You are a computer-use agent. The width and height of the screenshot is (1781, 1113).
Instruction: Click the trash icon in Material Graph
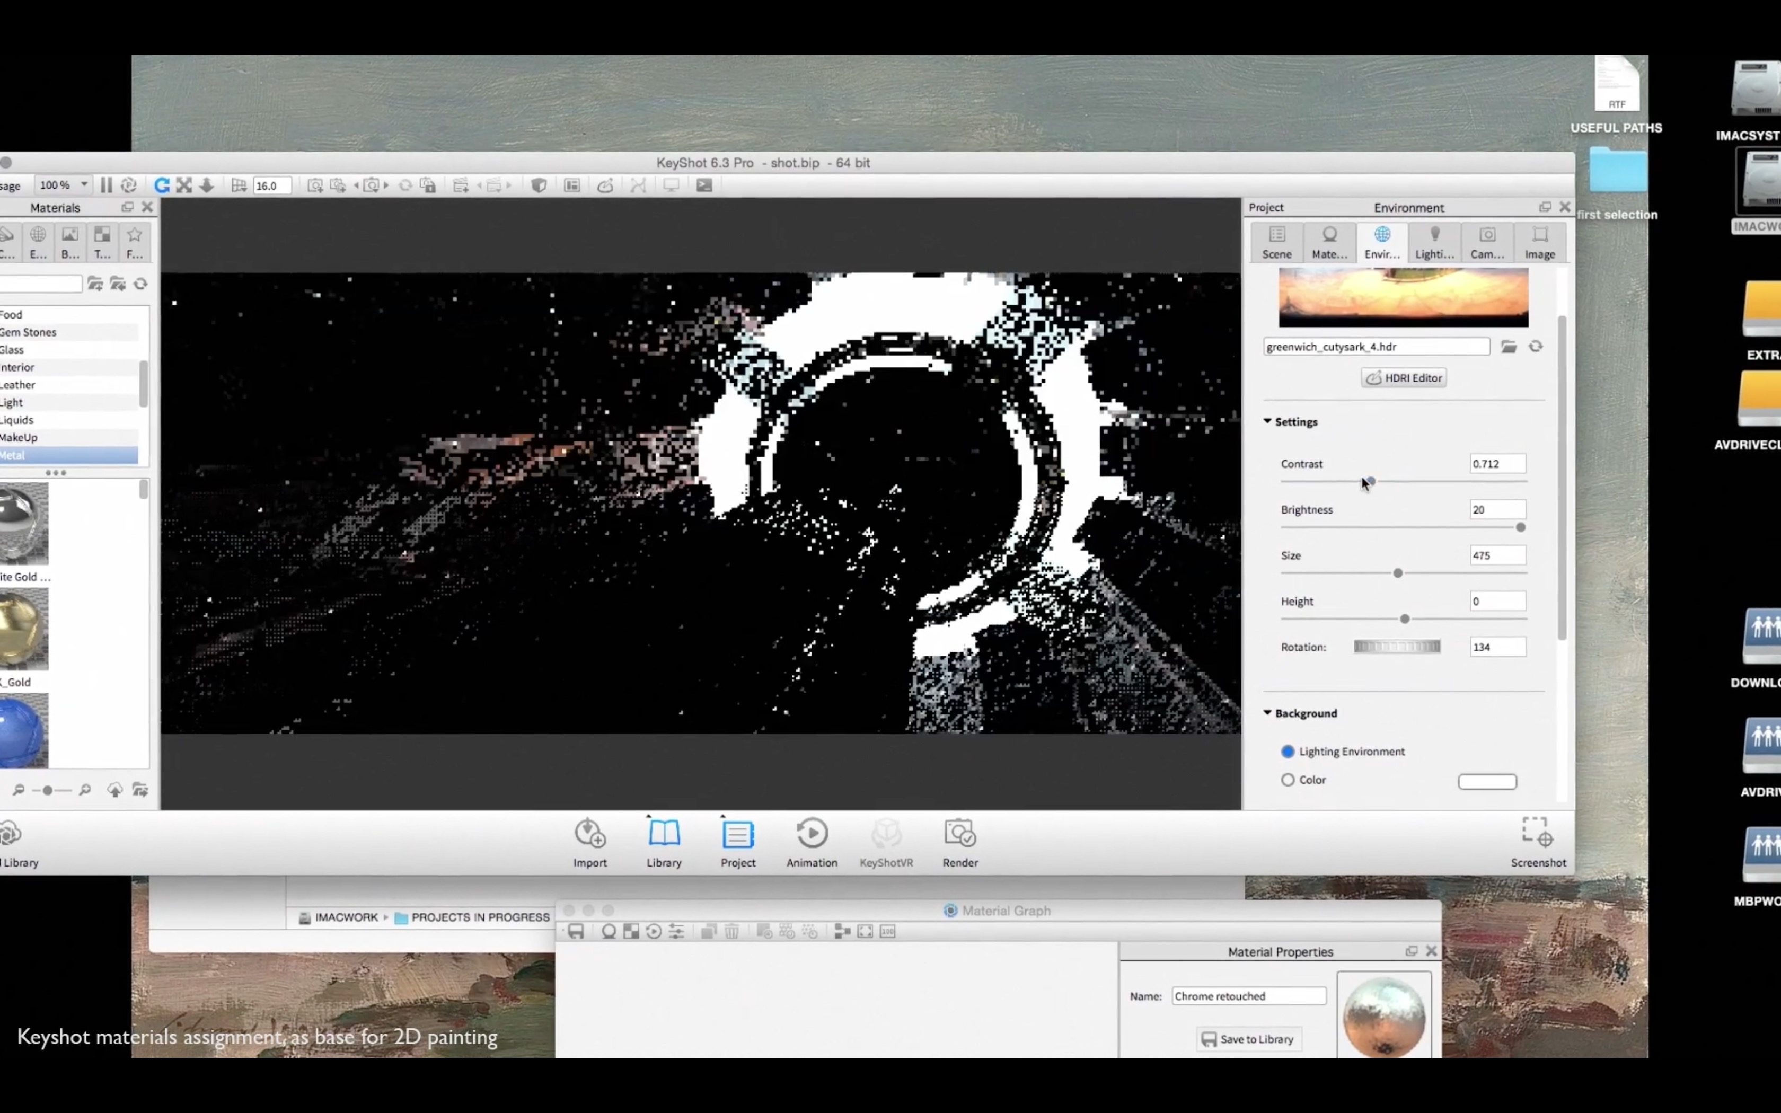[731, 932]
